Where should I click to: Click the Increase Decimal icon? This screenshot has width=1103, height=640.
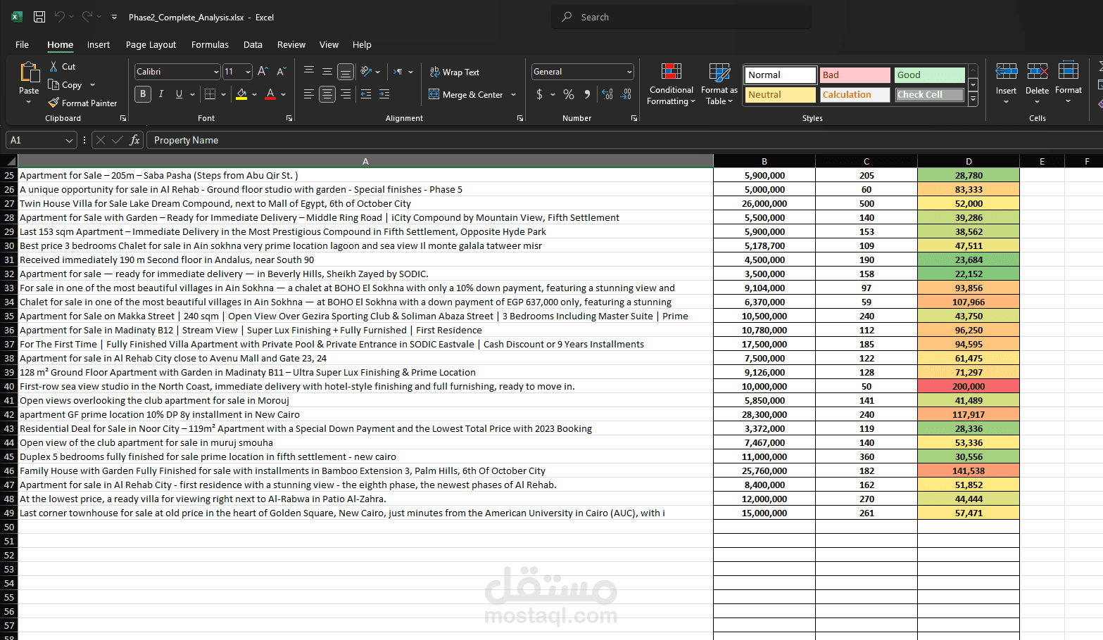[607, 94]
